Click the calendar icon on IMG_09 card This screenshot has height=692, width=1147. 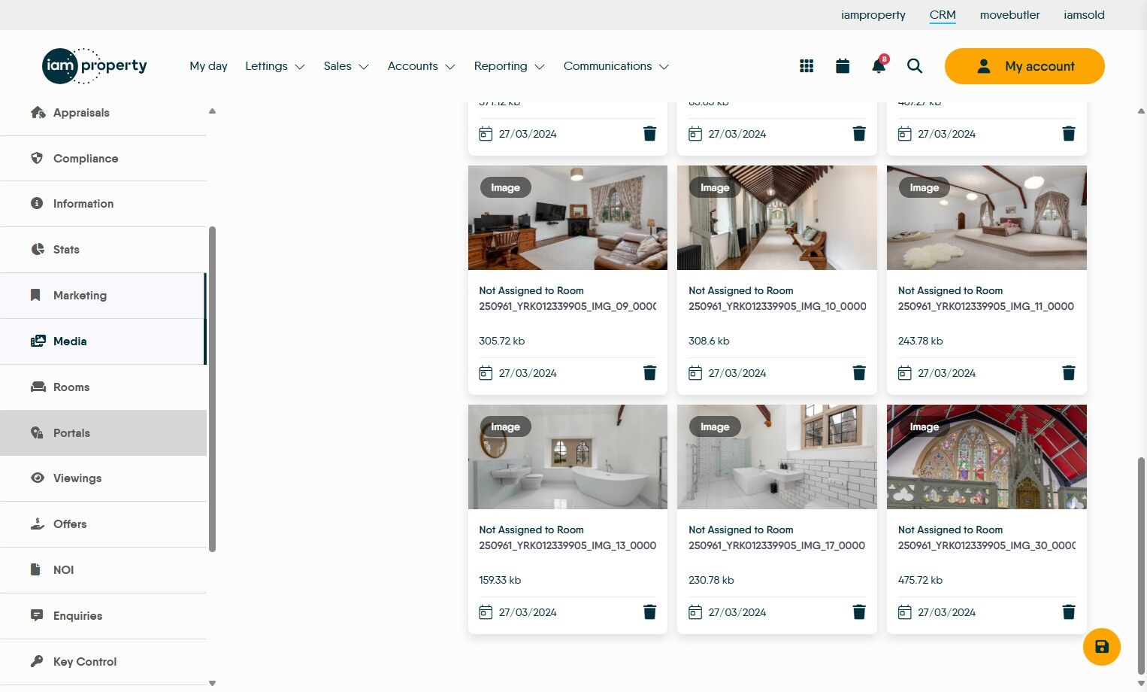tap(486, 373)
